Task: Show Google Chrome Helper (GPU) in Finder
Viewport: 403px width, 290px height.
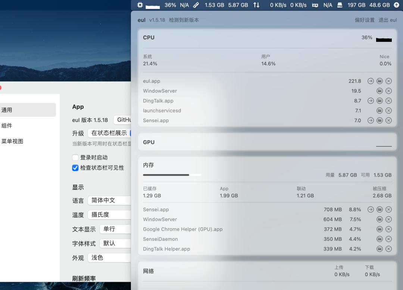Action: (x=379, y=229)
